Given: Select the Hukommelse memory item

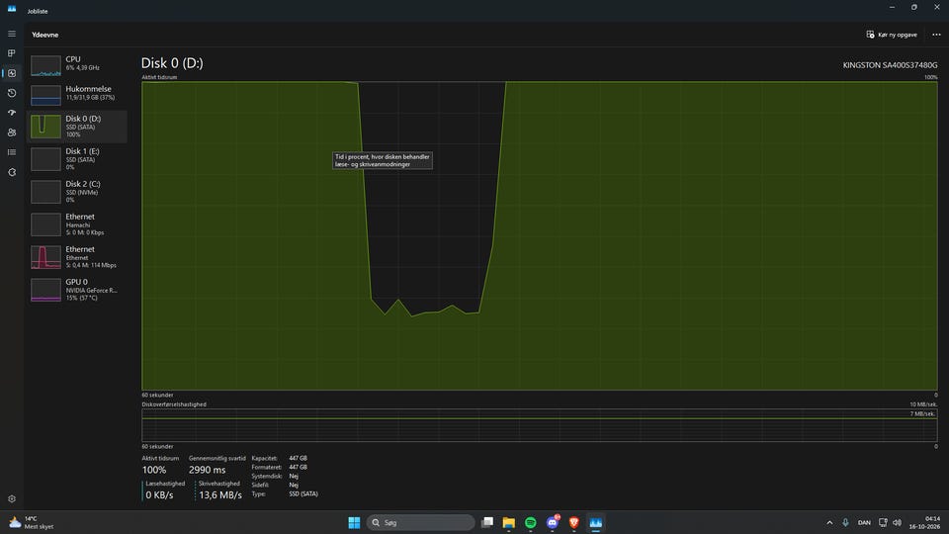Looking at the screenshot, I should [x=77, y=93].
